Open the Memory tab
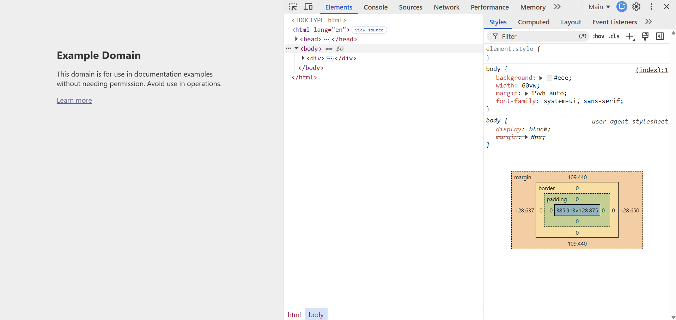This screenshot has width=676, height=320. (x=533, y=7)
